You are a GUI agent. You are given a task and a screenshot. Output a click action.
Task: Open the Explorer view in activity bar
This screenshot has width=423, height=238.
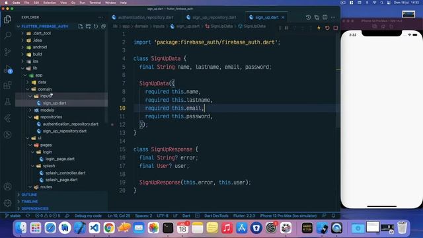click(7, 19)
